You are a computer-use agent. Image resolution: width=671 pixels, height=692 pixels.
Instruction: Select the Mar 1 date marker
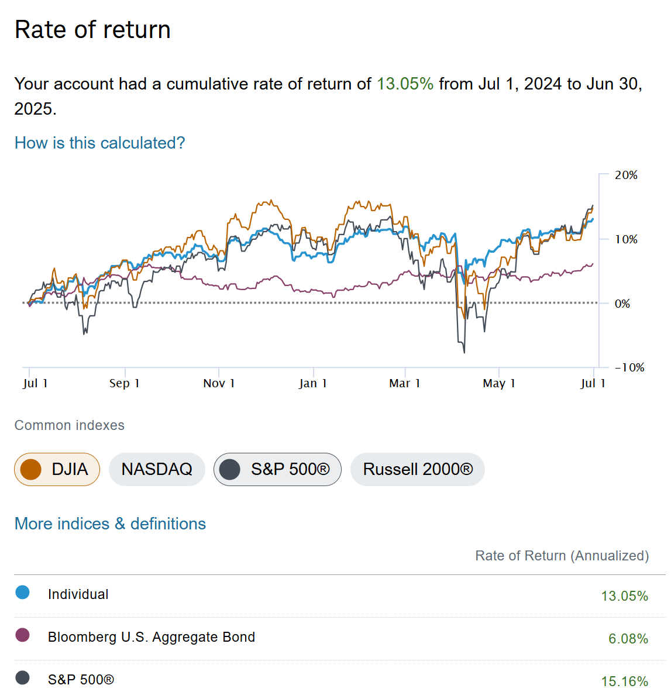click(x=405, y=383)
